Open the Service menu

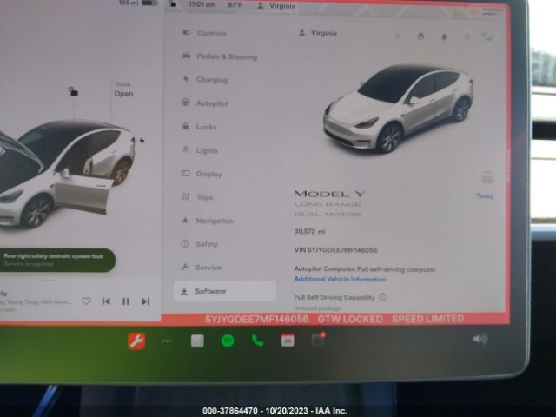[x=202, y=268]
